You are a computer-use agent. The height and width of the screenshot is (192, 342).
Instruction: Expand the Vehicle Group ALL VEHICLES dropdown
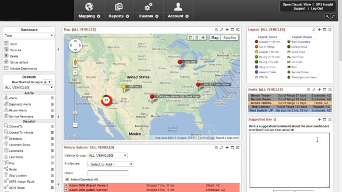tap(107, 155)
